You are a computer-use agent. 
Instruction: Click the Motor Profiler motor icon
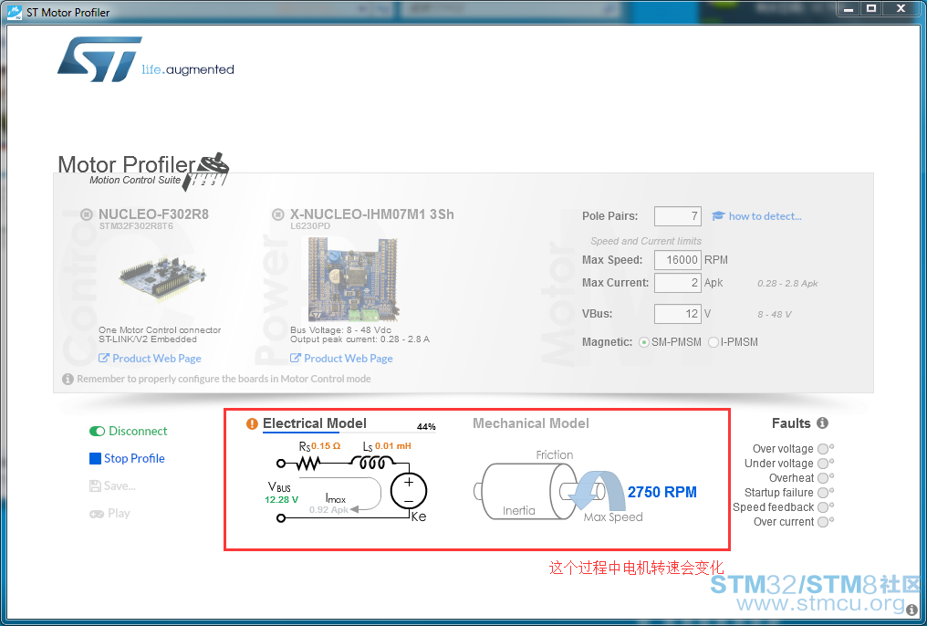[x=206, y=171]
